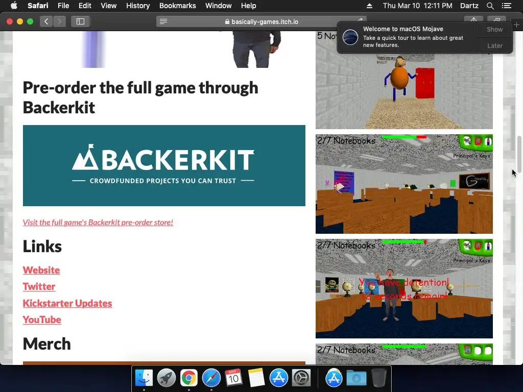Open the File menu
Image resolution: width=523 pixels, height=392 pixels.
point(63,6)
